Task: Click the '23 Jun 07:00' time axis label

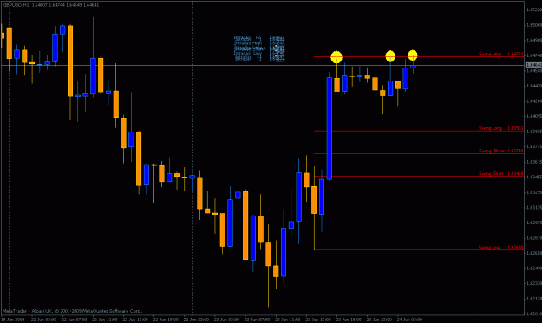Action: tap(258, 320)
